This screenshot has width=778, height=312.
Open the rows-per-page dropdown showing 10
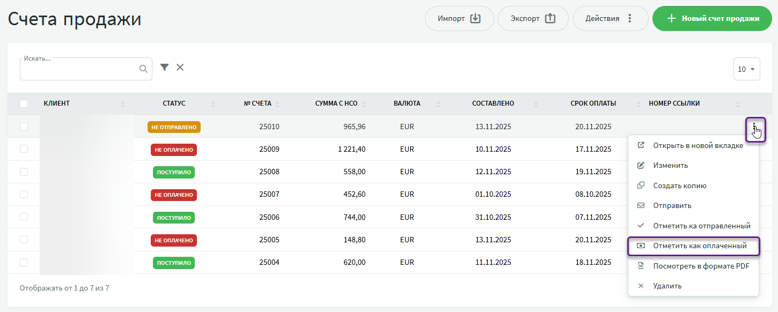click(746, 69)
